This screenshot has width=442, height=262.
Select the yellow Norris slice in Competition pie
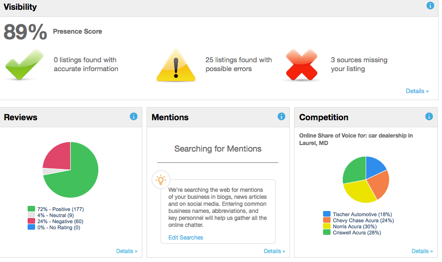(360, 191)
